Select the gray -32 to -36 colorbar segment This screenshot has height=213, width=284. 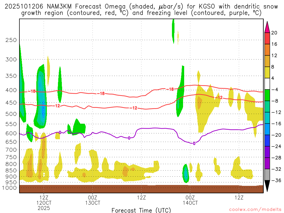(267, 175)
